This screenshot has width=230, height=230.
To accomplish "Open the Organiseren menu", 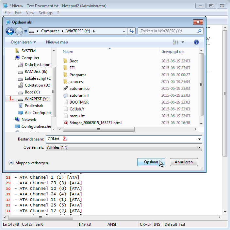I will coord(23,42).
